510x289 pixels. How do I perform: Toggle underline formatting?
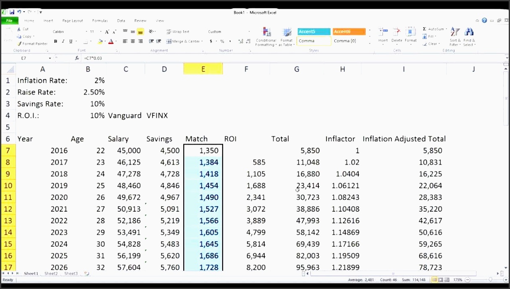70,41
